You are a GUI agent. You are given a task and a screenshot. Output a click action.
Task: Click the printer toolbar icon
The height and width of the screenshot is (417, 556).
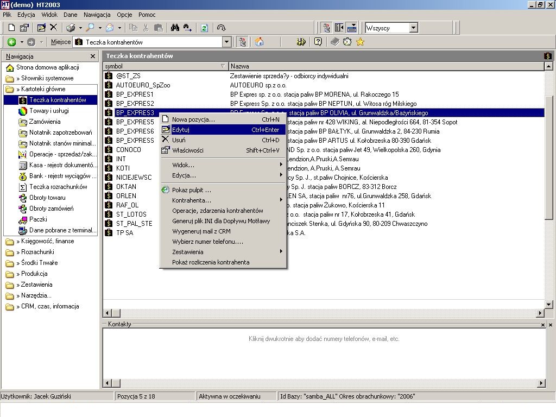71,28
